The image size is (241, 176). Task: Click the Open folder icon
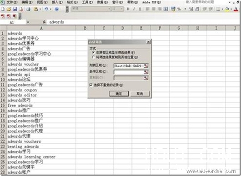coord(9,9)
